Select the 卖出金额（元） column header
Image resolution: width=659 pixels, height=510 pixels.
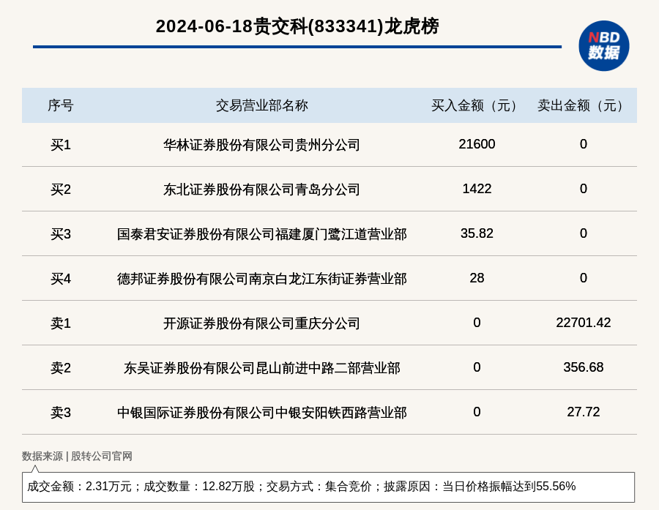tap(584, 105)
